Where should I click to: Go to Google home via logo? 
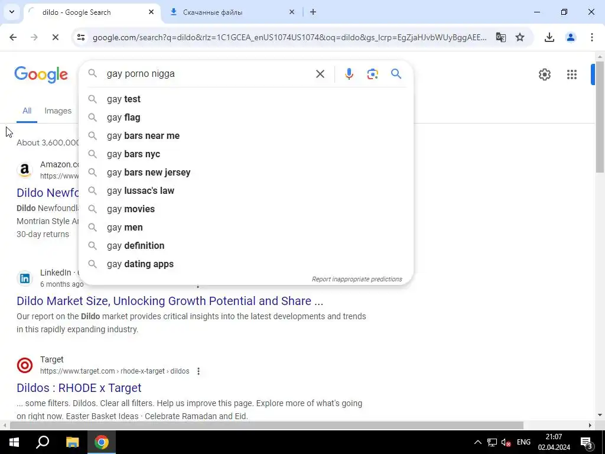click(41, 74)
